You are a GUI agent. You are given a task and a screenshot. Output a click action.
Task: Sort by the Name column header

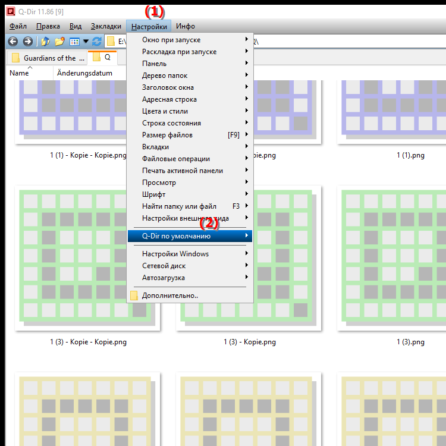click(30, 73)
